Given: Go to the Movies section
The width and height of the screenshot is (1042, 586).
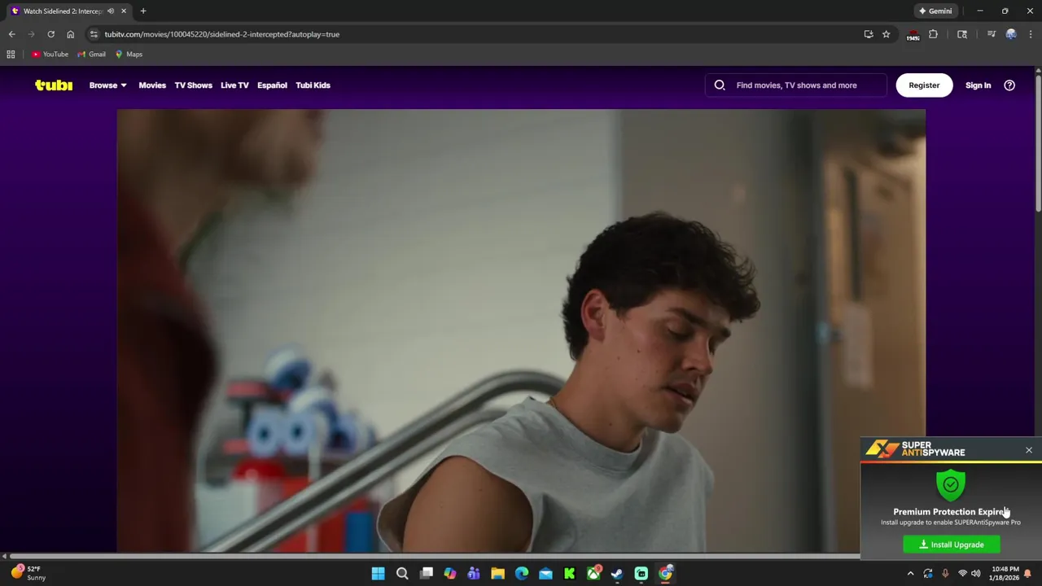Looking at the screenshot, I should (152, 85).
